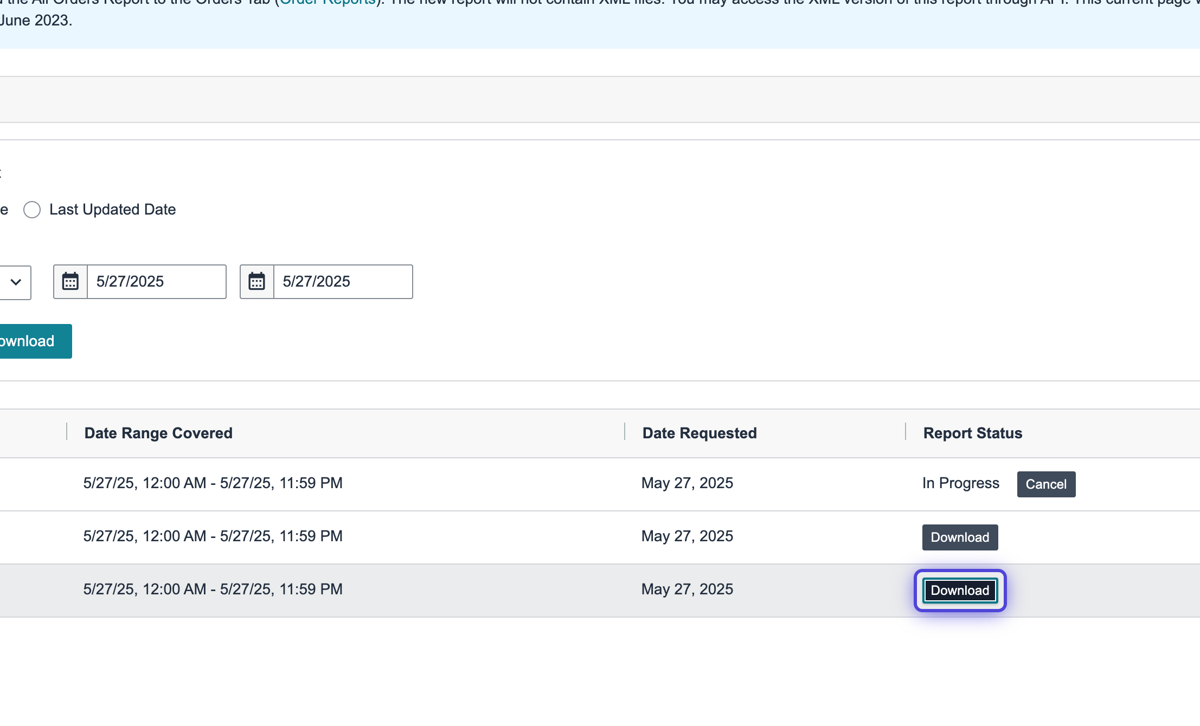Viewport: 1200px width, 726px height.
Task: Download the report in the second row
Action: tap(959, 537)
